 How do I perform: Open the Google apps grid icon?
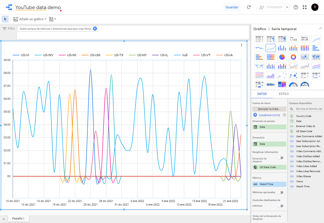[305, 7]
